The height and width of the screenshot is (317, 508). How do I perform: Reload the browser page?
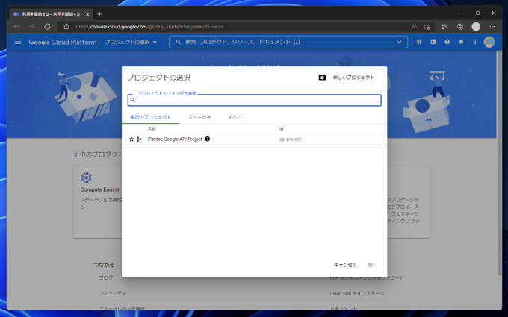47,27
